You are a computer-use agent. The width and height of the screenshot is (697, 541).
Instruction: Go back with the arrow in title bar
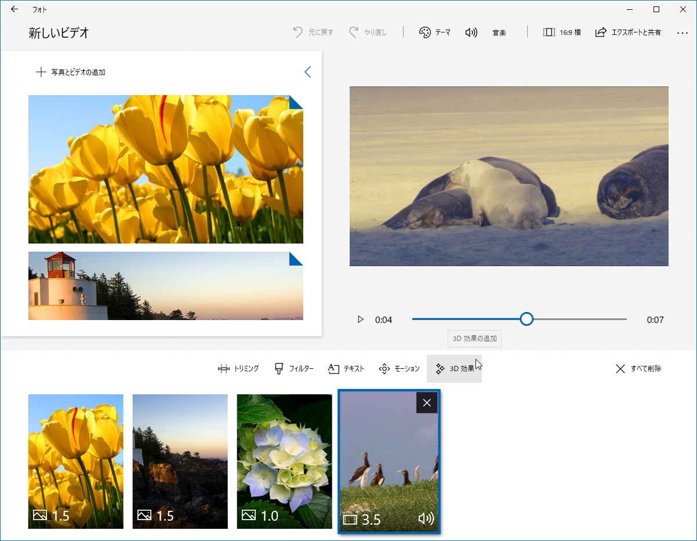pyautogui.click(x=14, y=9)
